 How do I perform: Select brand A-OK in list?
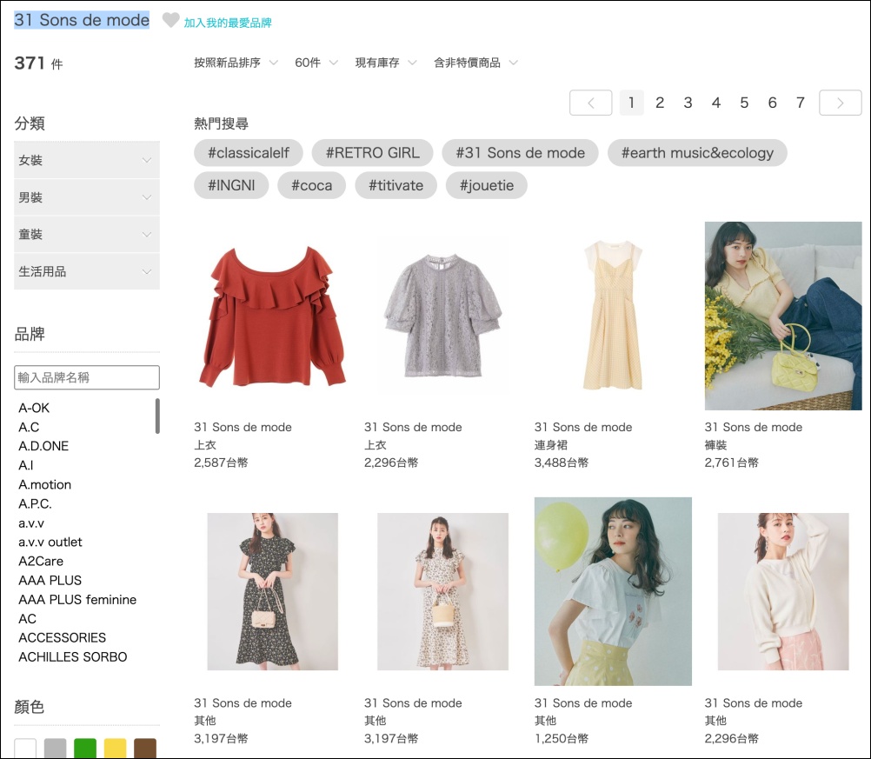[34, 408]
